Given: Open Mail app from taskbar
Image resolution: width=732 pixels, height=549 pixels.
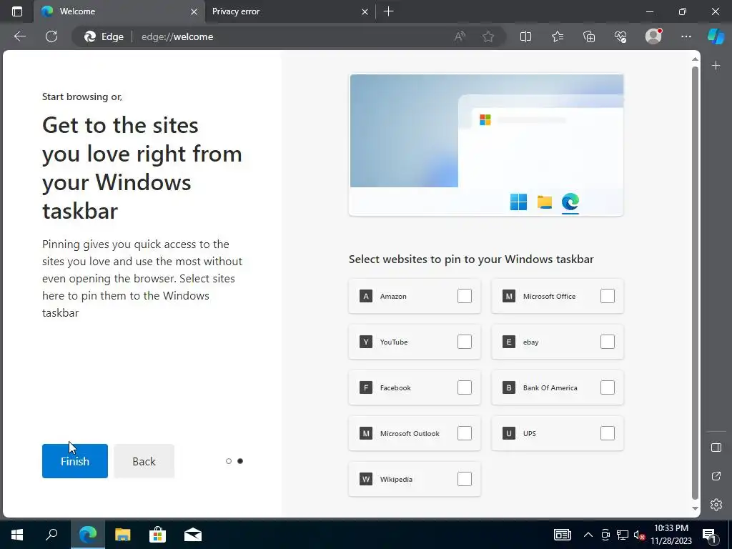Looking at the screenshot, I should [x=193, y=535].
